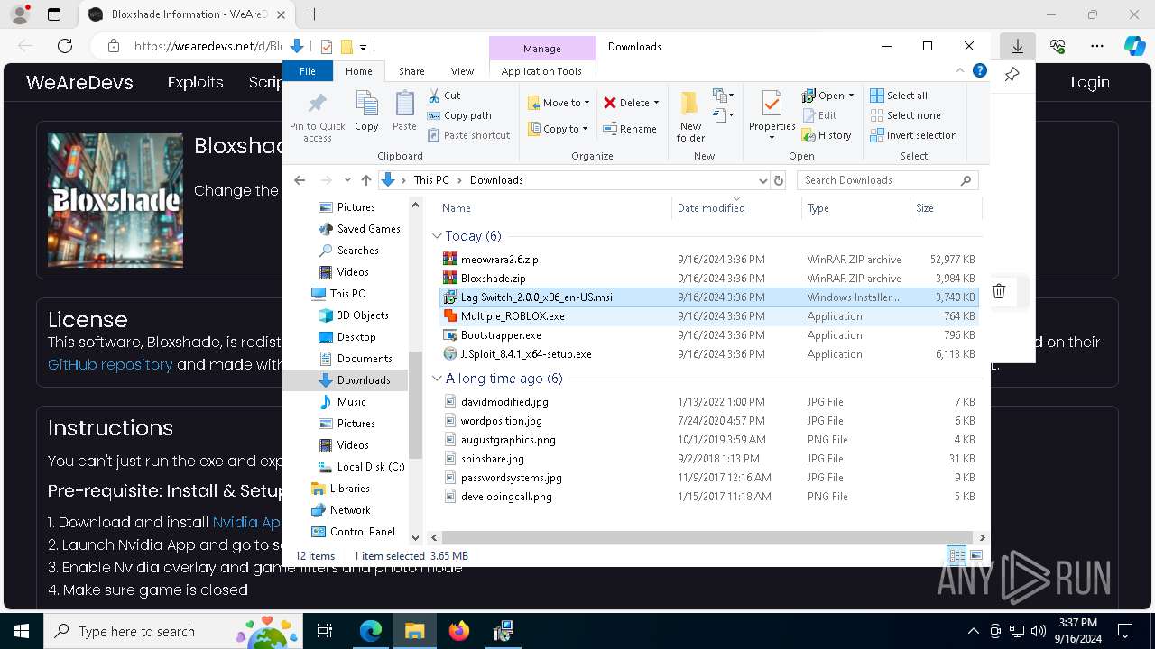This screenshot has height=649, width=1155.
Task: Sort by Name column header
Action: tap(555, 208)
